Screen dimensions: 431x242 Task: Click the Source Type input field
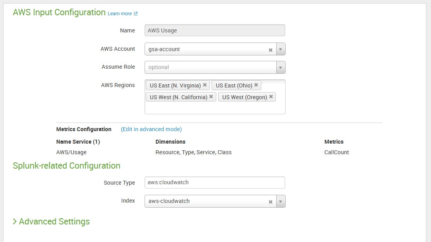pos(214,182)
